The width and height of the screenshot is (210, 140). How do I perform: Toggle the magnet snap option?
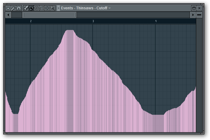coord(18,8)
